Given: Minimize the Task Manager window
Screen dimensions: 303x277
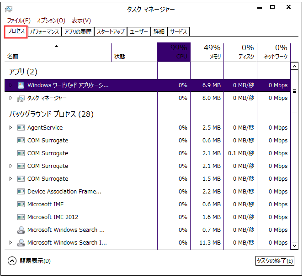Looking at the screenshot, I should point(260,8).
